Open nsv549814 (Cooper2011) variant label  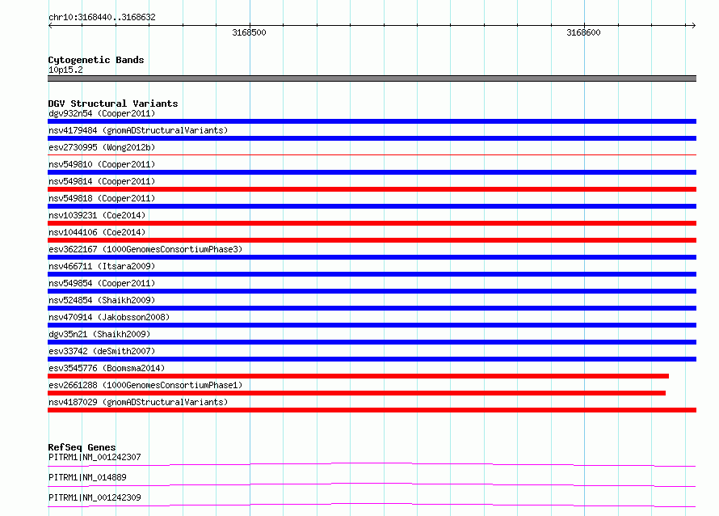coord(102,181)
